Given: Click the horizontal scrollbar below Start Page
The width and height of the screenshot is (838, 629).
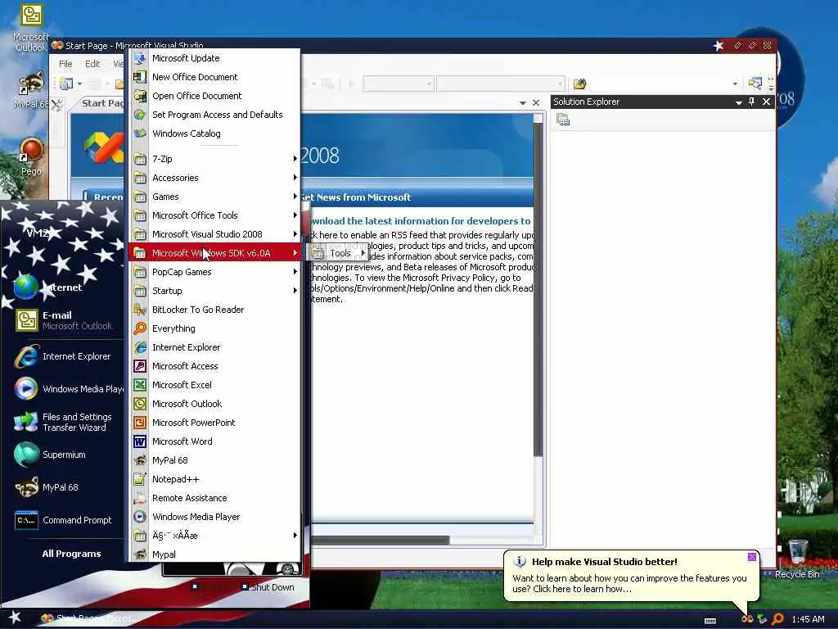Looking at the screenshot, I should pos(380,541).
